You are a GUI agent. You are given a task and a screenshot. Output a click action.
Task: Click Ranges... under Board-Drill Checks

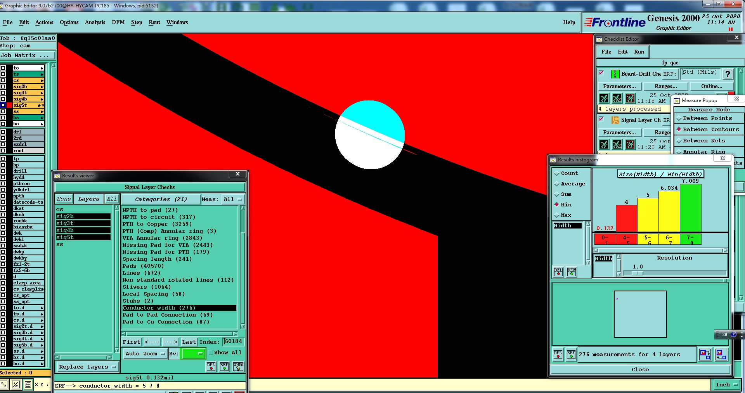pyautogui.click(x=666, y=87)
